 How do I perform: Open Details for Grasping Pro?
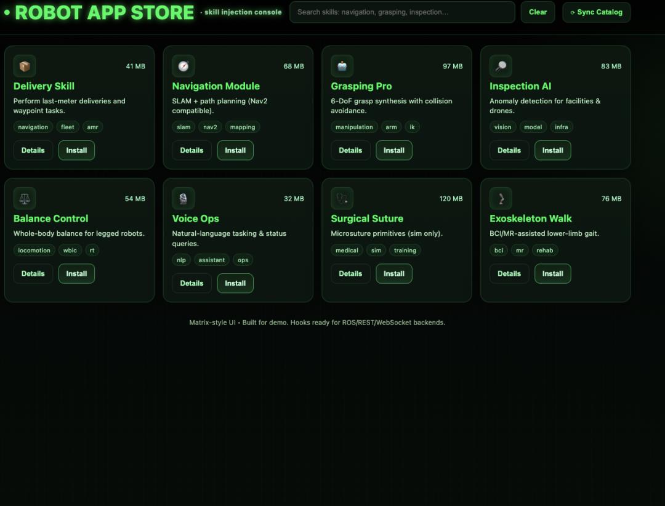pos(350,150)
